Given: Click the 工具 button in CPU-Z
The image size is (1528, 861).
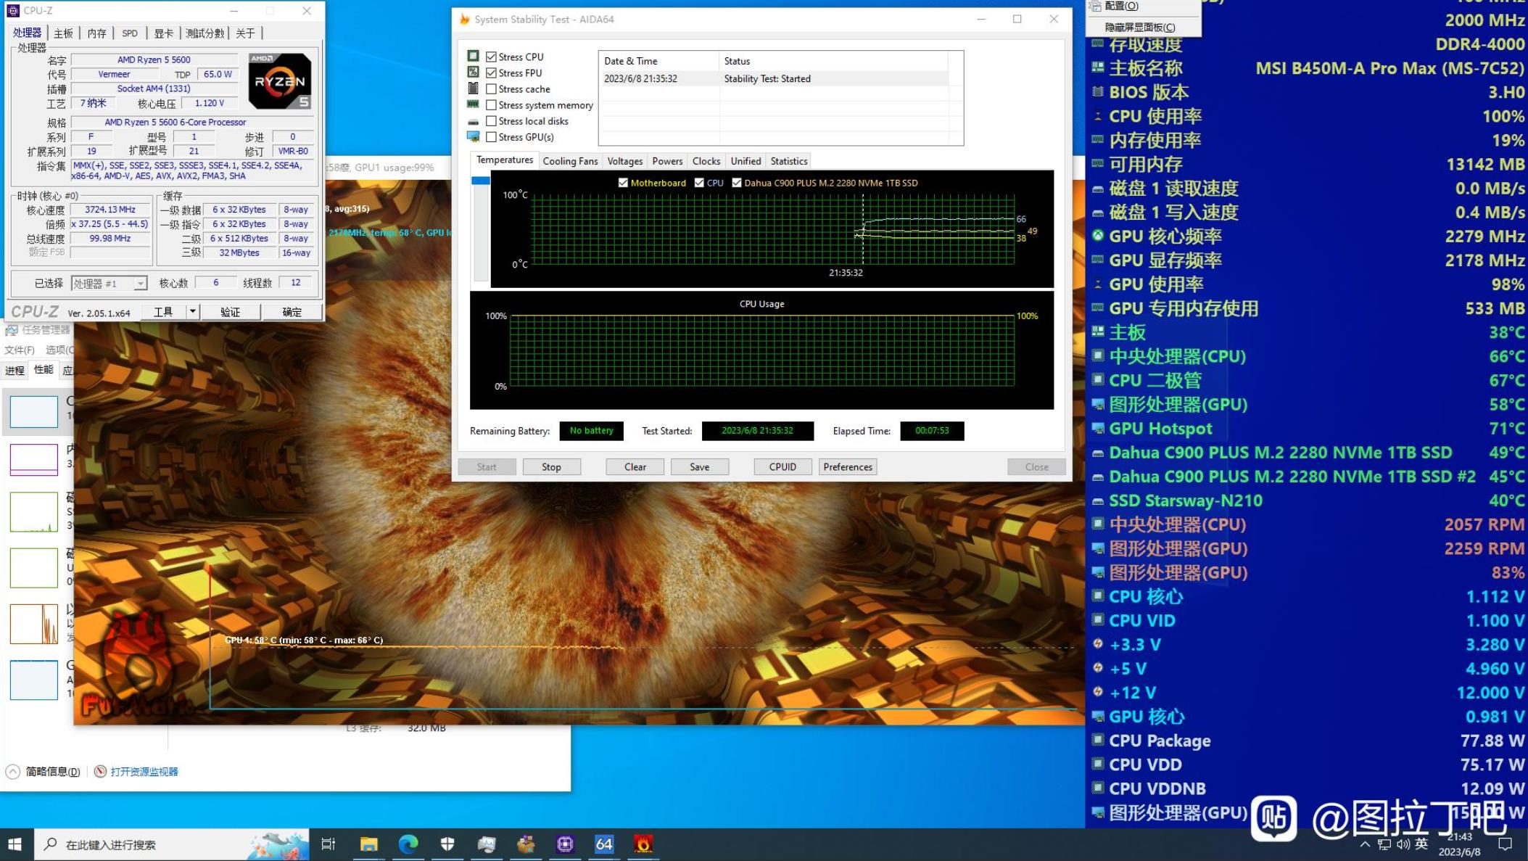Looking at the screenshot, I should click(163, 312).
